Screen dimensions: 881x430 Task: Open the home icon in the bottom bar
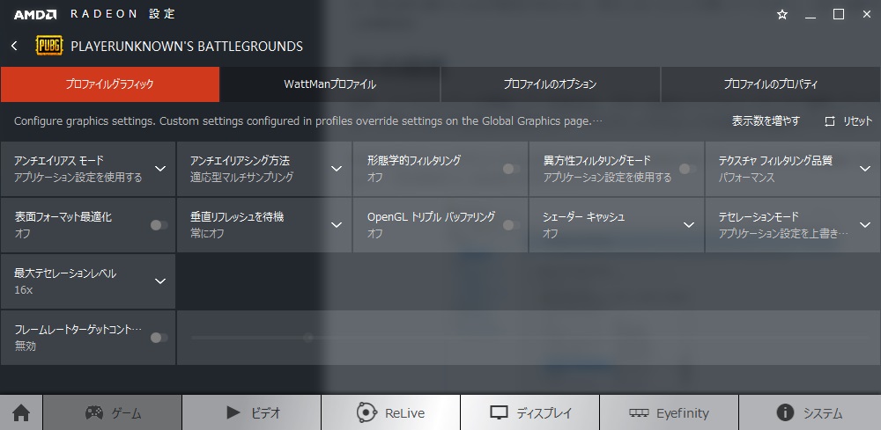click(x=21, y=413)
